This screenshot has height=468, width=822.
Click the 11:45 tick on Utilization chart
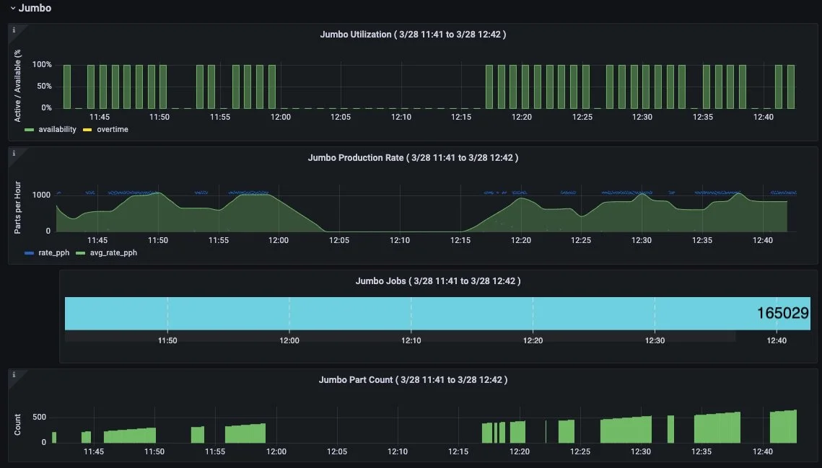[99, 117]
